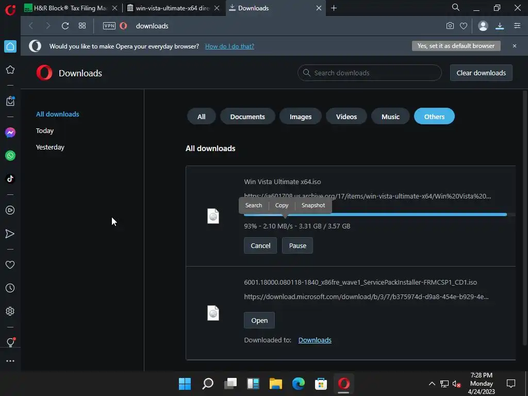Switch to the win-vista-ultimate-x64 tab
Screen dimensions: 528x396
click(x=173, y=8)
